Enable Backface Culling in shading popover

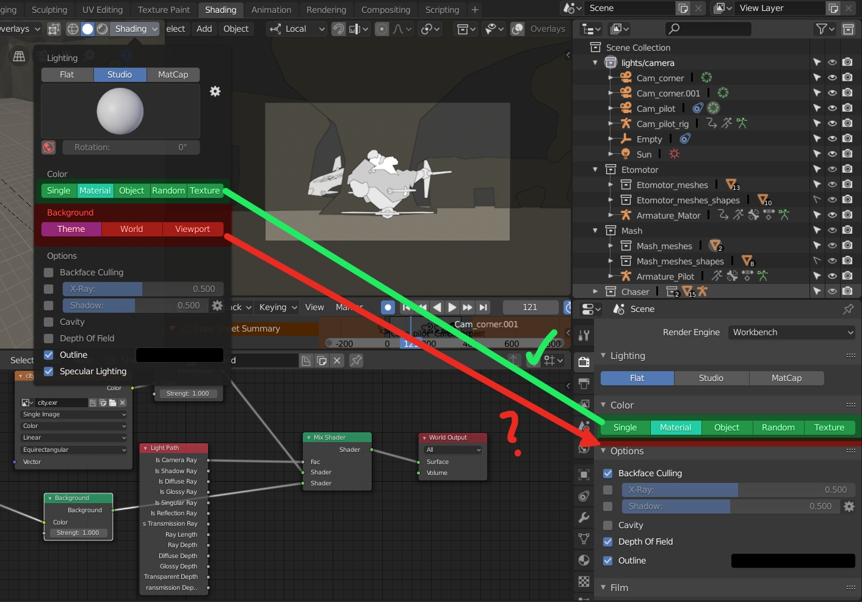(49, 272)
